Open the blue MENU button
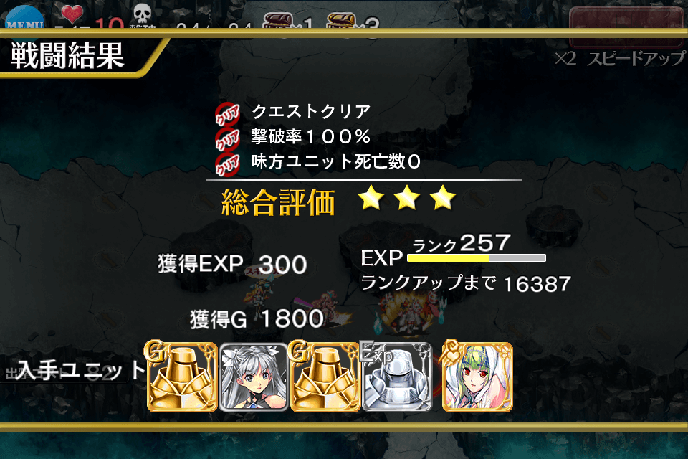This screenshot has width=688, height=459. [24, 19]
